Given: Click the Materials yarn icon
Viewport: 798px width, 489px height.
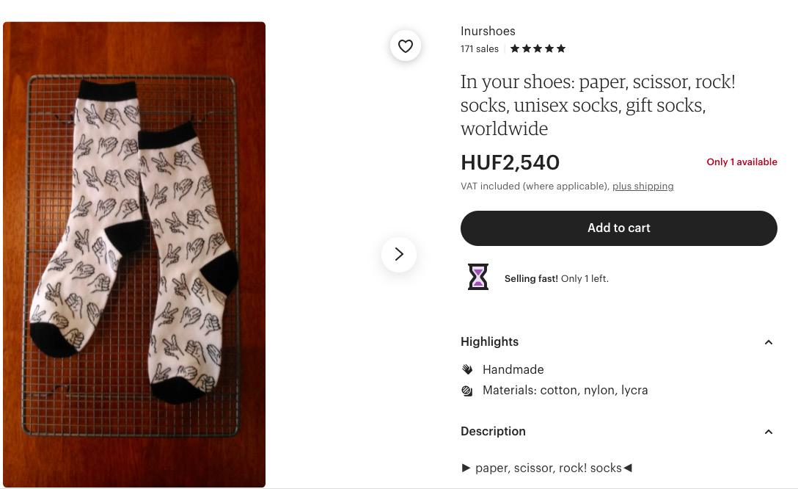Looking at the screenshot, I should 467,391.
